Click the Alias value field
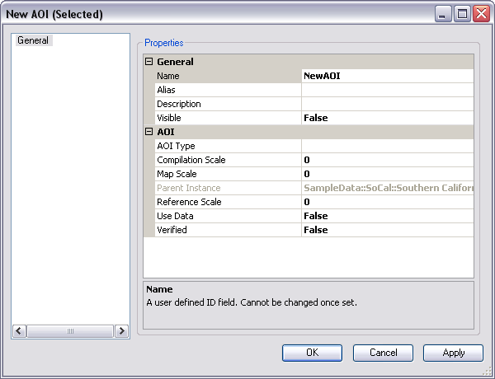Screen dimensions: 495x379 tap(386, 90)
